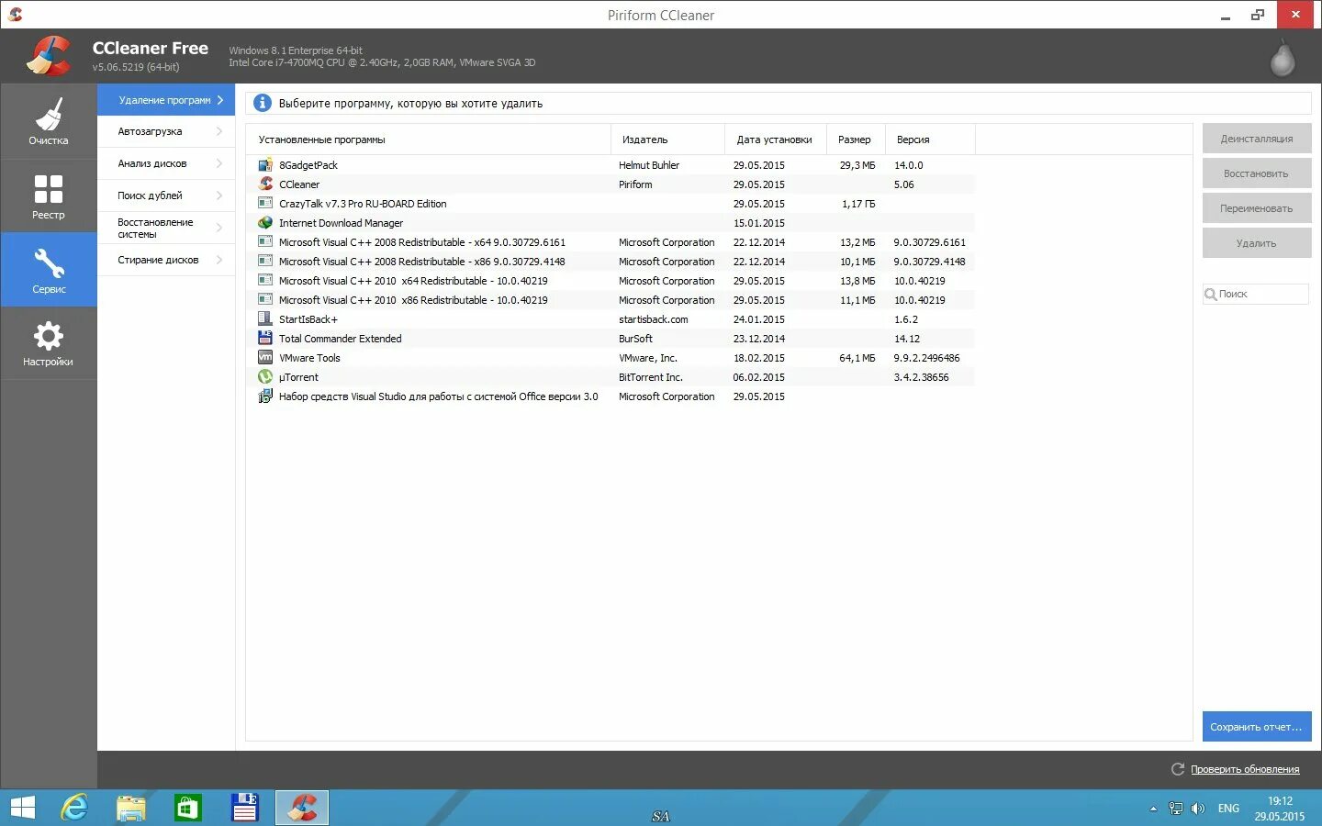Image resolution: width=1322 pixels, height=826 pixels.
Task: Select Visual C++ 2010 x64 Redistributable row
Action: point(611,281)
